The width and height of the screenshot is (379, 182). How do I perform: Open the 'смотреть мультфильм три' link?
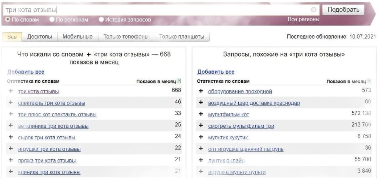pos(241,126)
